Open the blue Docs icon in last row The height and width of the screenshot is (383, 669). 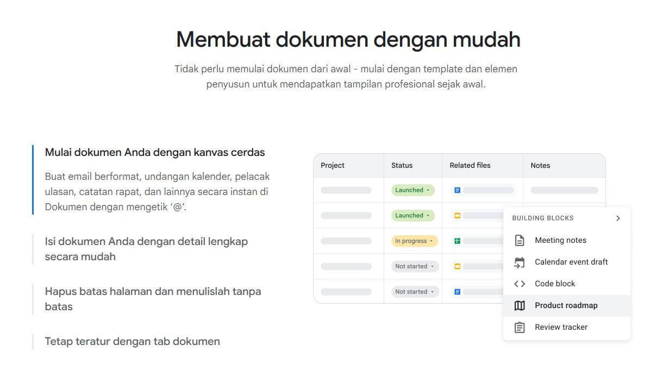point(457,292)
